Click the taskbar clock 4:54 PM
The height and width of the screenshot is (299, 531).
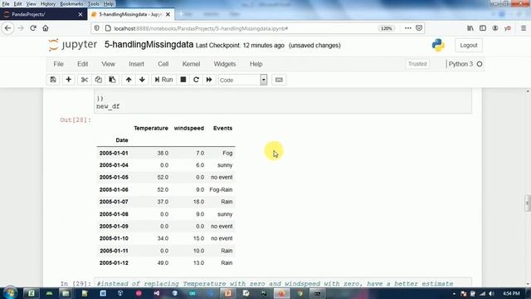[511, 293]
